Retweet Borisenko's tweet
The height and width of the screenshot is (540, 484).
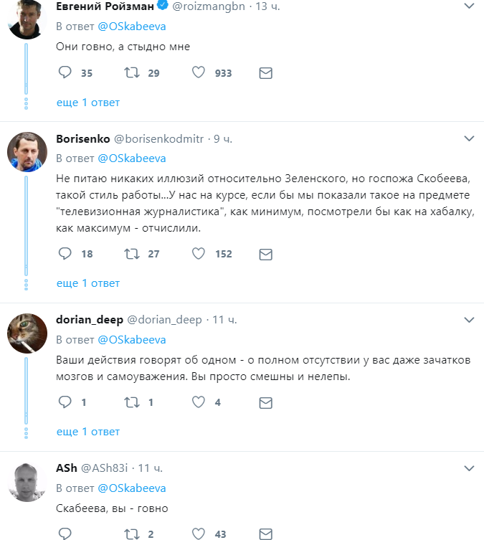[x=133, y=254]
